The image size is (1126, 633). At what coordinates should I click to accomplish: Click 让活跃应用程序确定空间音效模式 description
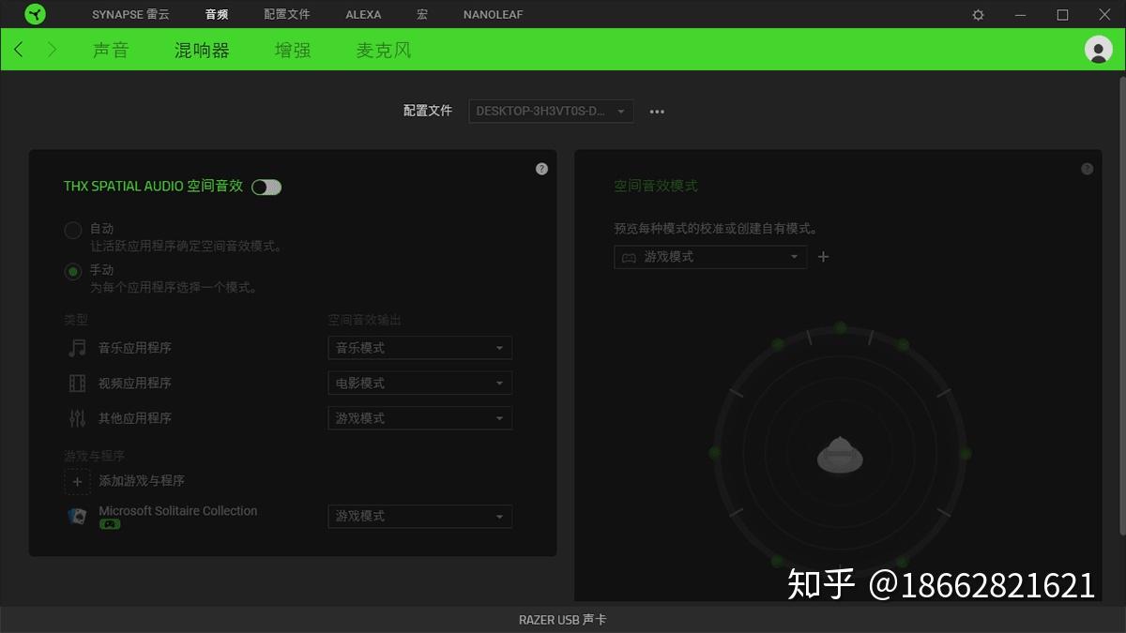point(186,247)
